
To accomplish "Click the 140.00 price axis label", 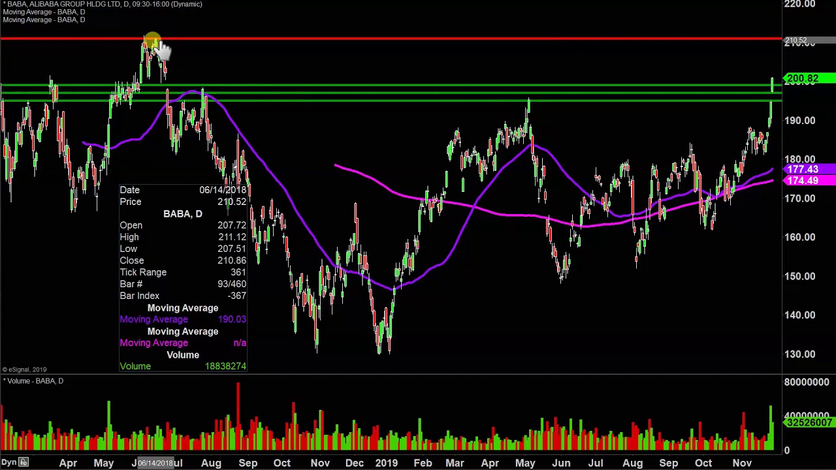I will click(x=800, y=315).
